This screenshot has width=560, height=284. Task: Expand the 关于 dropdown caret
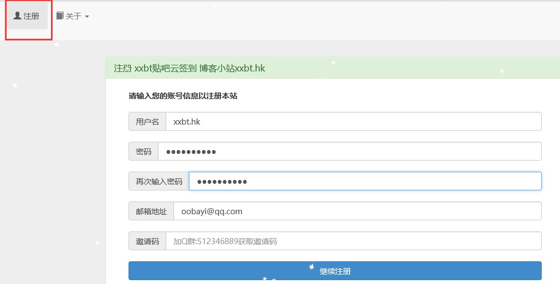pos(87,17)
